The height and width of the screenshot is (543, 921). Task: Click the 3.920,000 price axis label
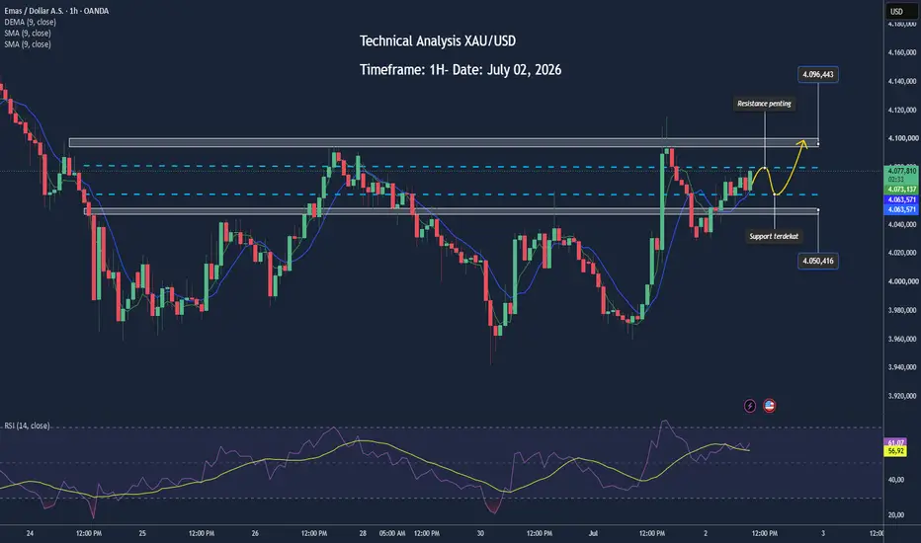902,396
